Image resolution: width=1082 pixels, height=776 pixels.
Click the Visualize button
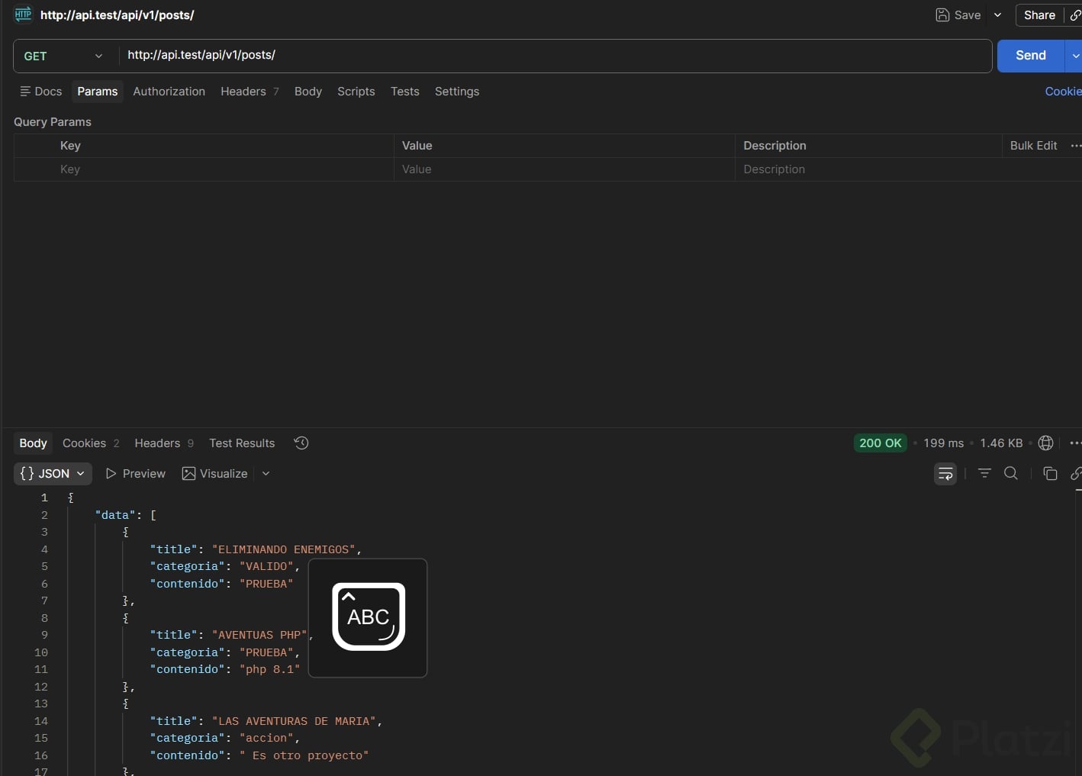click(214, 474)
